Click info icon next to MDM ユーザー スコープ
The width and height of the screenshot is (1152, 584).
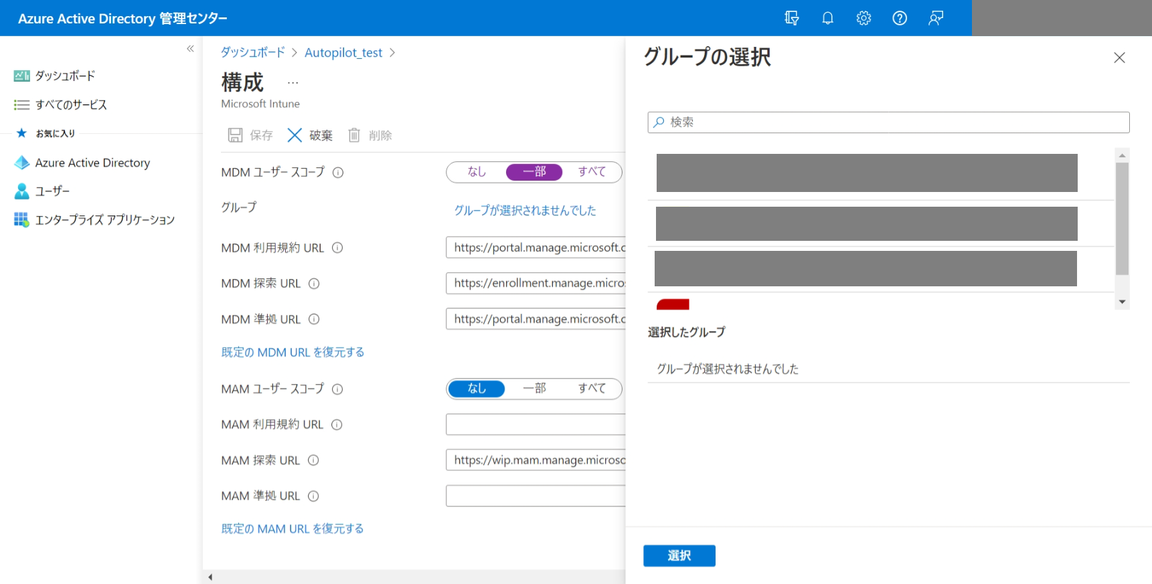tap(338, 173)
